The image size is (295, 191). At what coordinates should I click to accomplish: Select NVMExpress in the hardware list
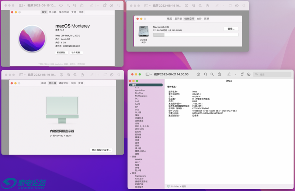(x=141, y=96)
